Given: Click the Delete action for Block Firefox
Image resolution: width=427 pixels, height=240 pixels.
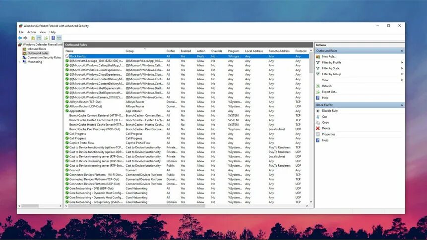Looking at the screenshot, I should click(326, 128).
